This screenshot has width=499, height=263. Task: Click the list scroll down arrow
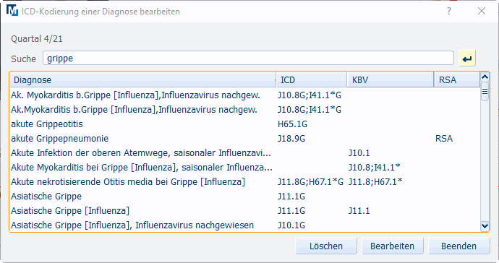[x=485, y=226]
